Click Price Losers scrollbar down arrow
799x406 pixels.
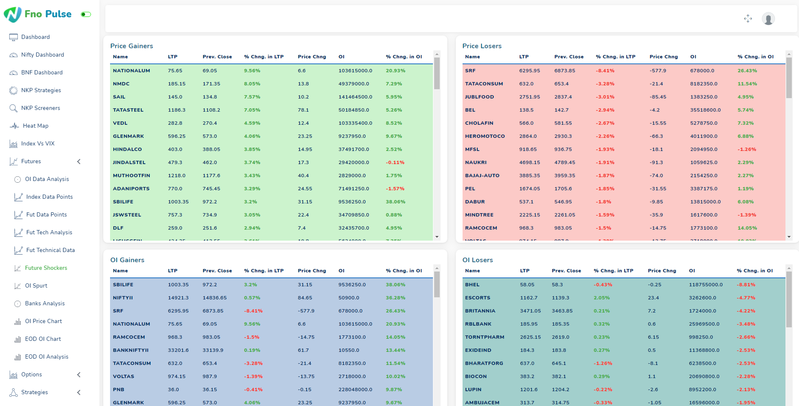click(x=789, y=237)
